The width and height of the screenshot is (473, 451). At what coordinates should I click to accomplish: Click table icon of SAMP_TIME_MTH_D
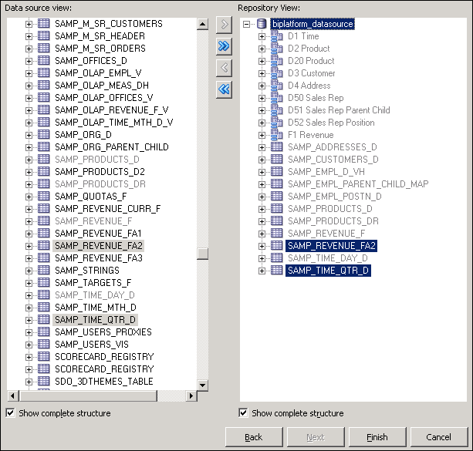(44, 307)
